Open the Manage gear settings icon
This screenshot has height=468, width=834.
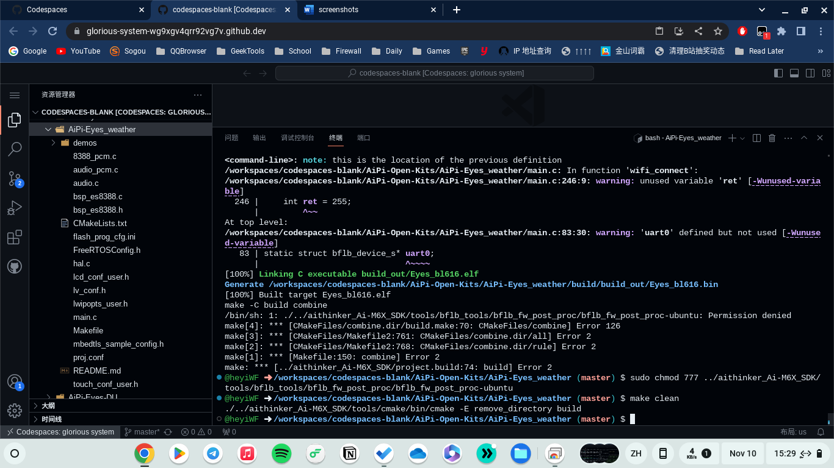15,411
